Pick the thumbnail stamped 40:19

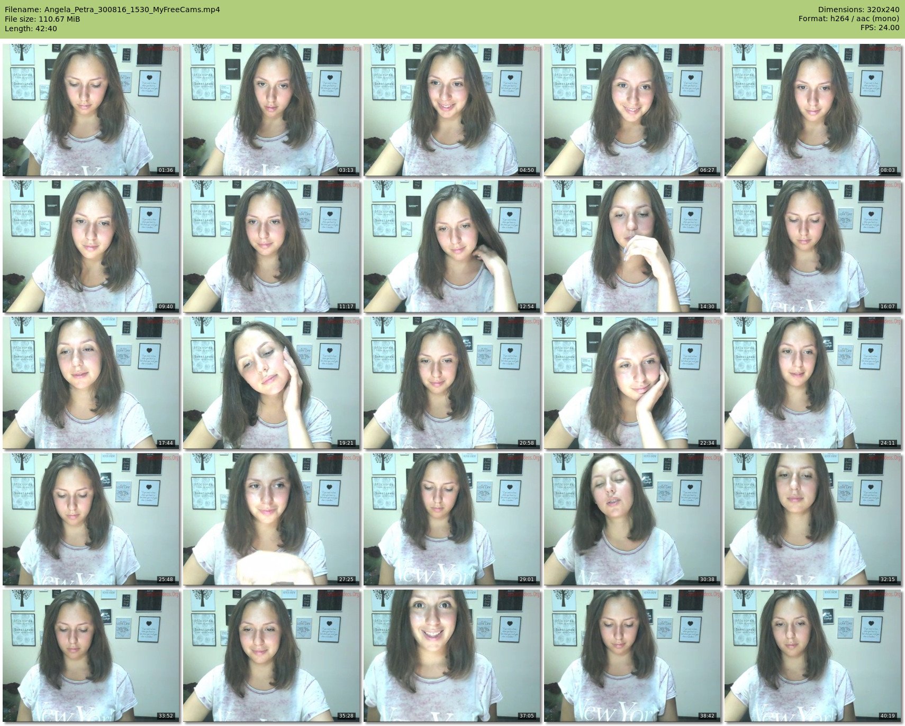pos(813,656)
